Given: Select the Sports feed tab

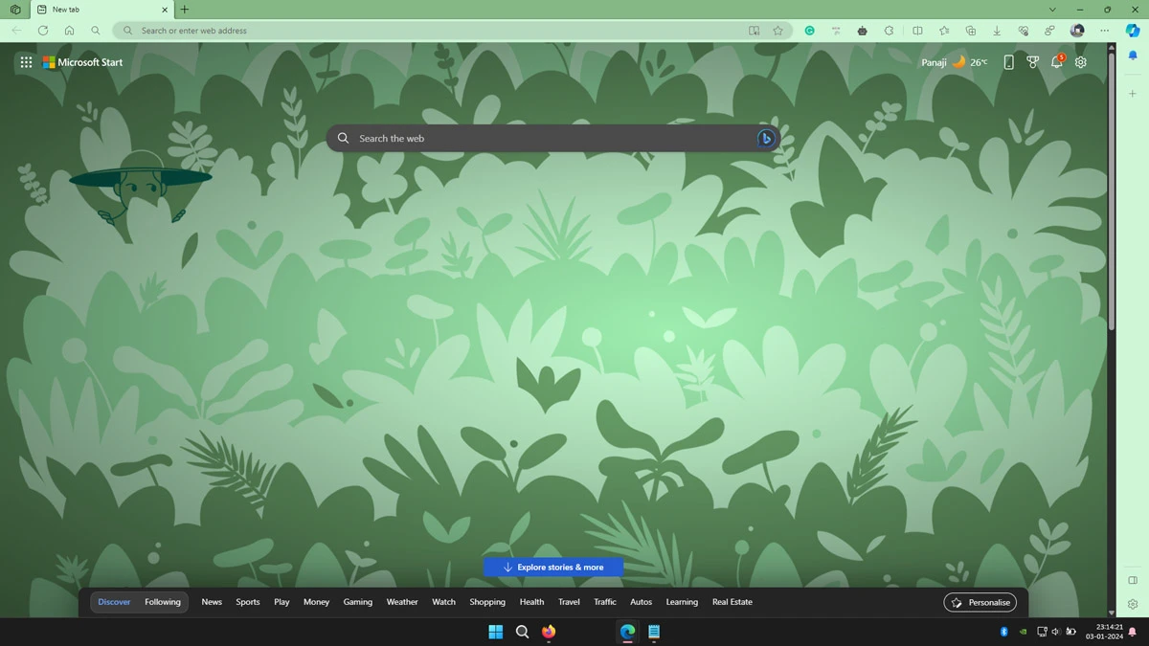Looking at the screenshot, I should 248,602.
